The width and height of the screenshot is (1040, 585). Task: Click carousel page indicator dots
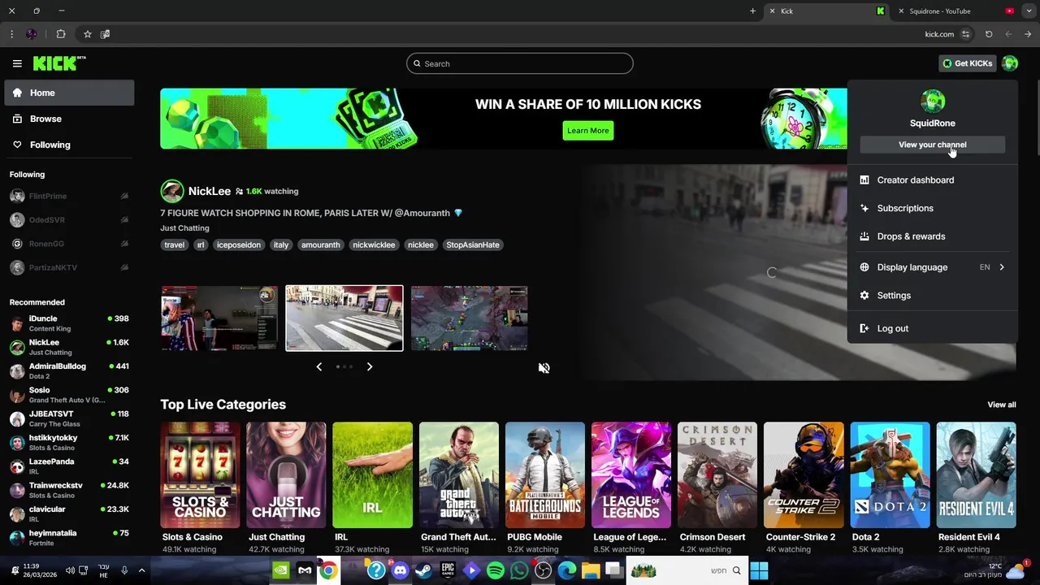coord(344,366)
